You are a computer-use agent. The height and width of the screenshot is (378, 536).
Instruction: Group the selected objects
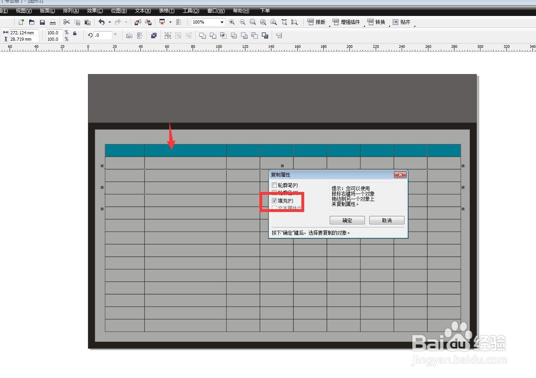pyautogui.click(x=168, y=36)
